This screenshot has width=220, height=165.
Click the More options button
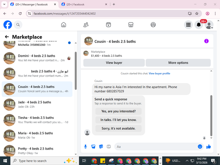pyautogui.click(x=178, y=63)
